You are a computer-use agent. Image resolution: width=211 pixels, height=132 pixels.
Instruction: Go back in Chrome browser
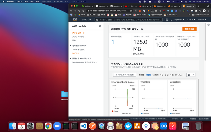pyautogui.click(x=71, y=11)
